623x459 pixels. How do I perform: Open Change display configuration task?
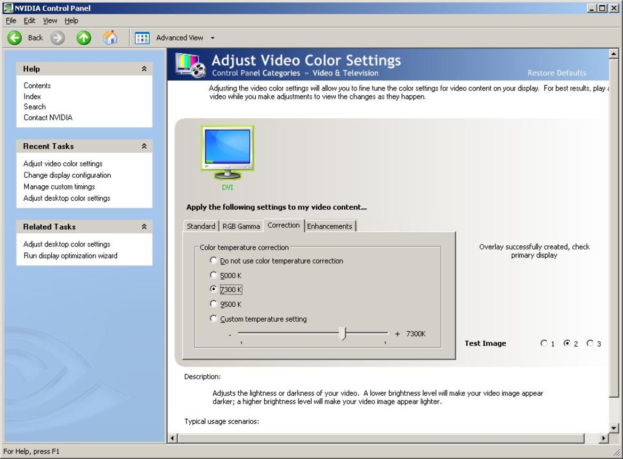point(67,175)
